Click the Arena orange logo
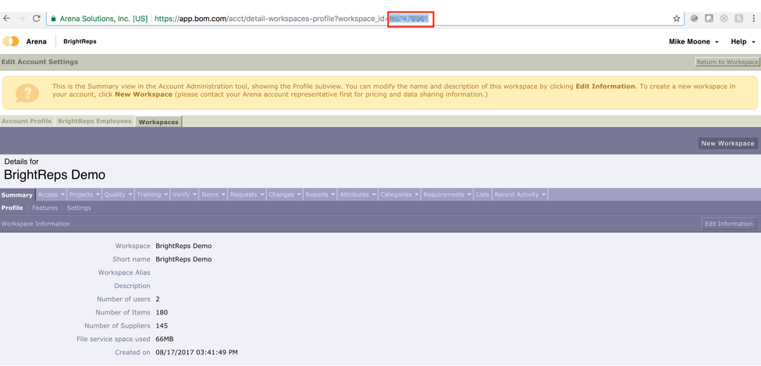 coord(11,41)
